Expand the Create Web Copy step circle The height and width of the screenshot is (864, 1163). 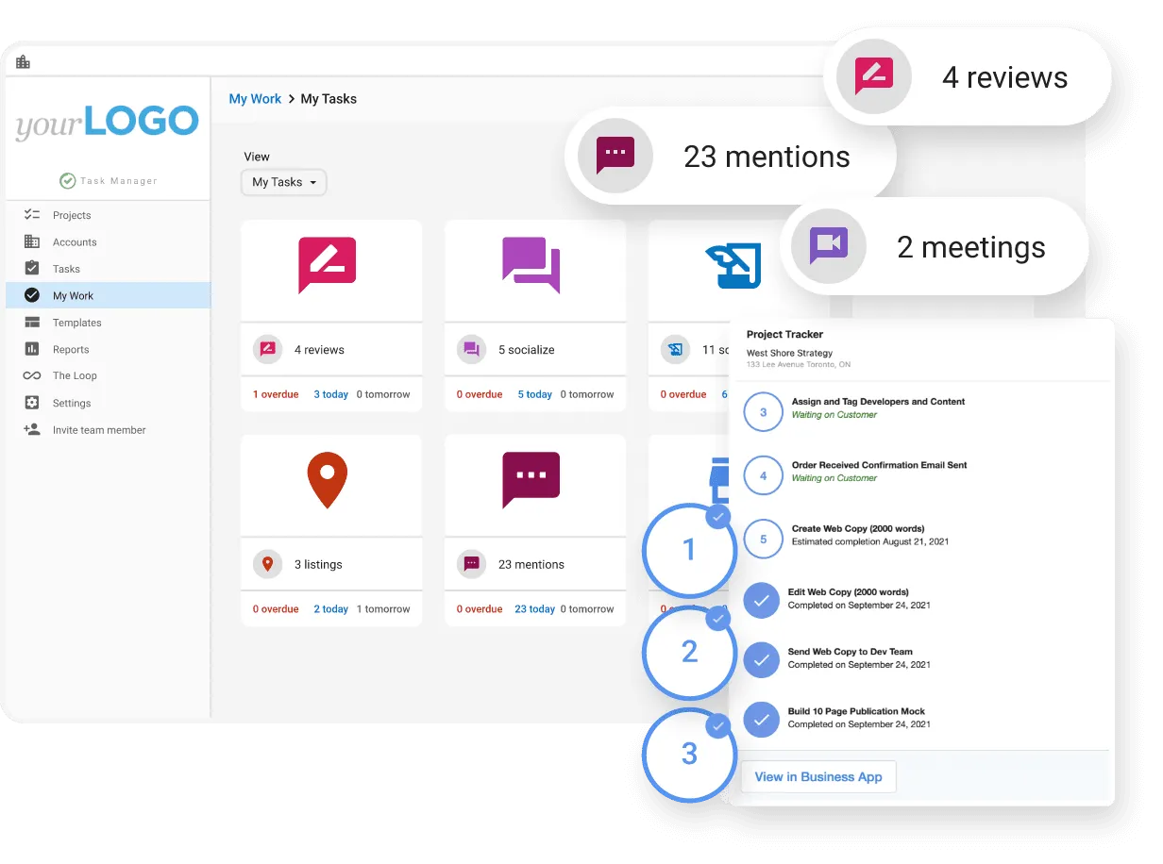click(x=763, y=539)
